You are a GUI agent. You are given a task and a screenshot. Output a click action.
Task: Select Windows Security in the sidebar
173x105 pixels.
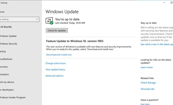pos(8,44)
